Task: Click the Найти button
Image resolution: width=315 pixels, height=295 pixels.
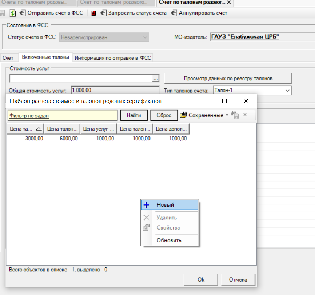Action: (134, 115)
